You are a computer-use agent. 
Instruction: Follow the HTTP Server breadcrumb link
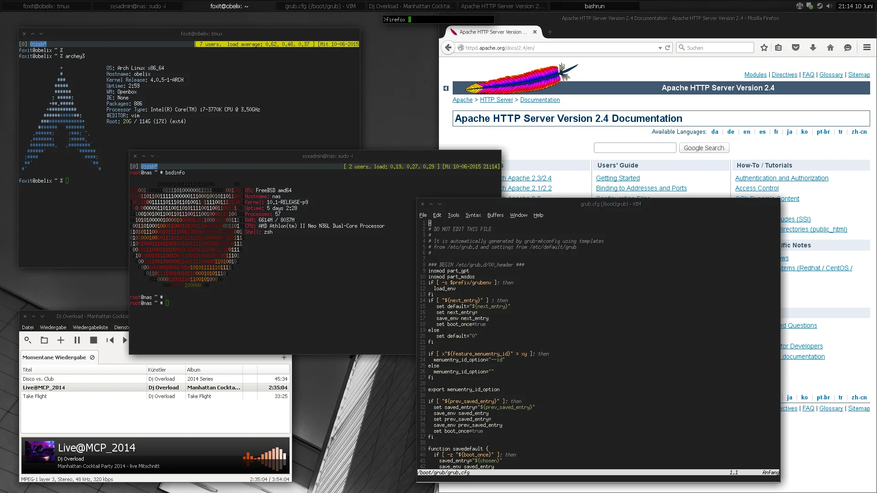496,100
